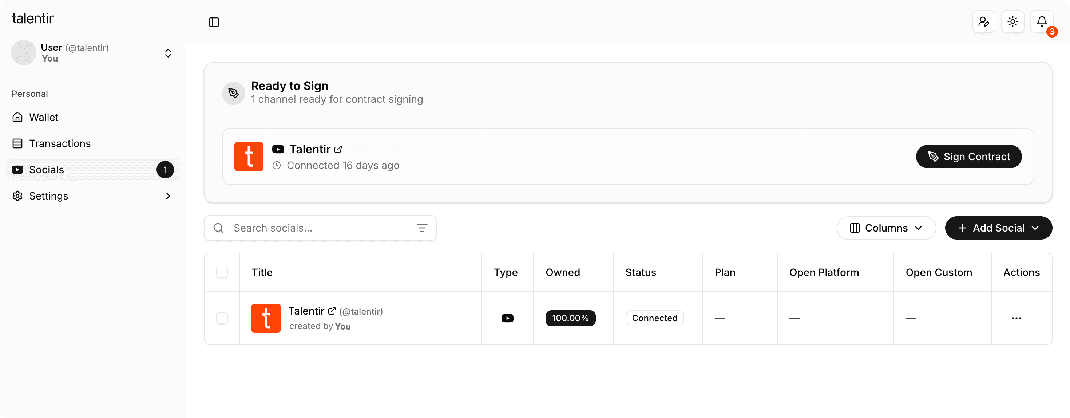The width and height of the screenshot is (1070, 418).
Task: Toggle the sidebar panel icon
Action: point(214,22)
